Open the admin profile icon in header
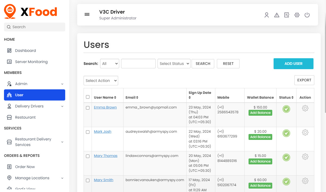 click(x=267, y=15)
